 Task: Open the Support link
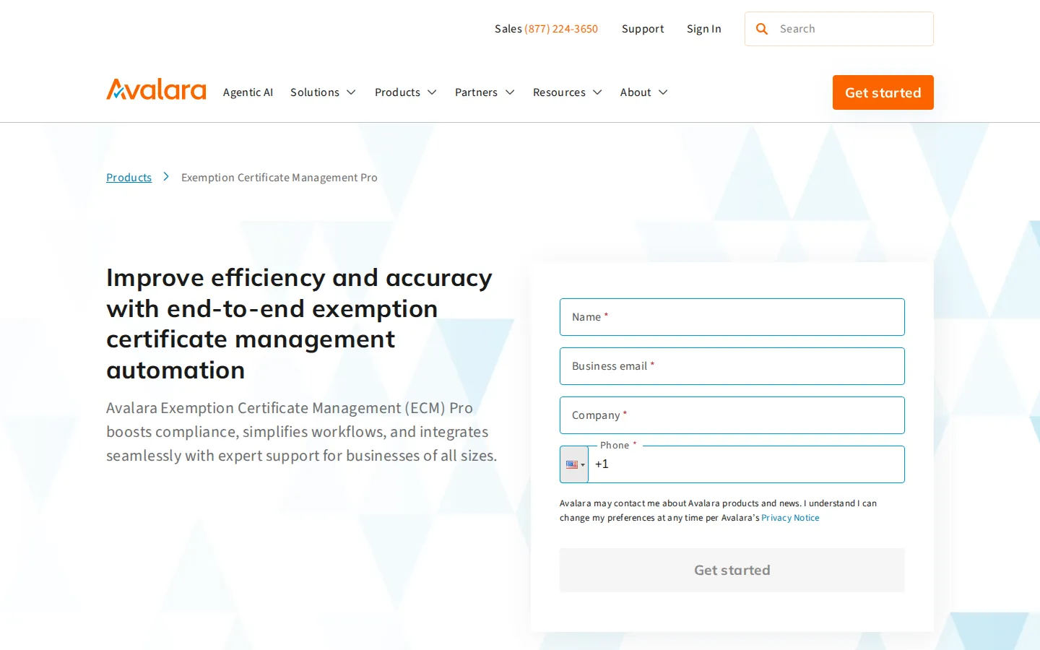pyautogui.click(x=643, y=29)
